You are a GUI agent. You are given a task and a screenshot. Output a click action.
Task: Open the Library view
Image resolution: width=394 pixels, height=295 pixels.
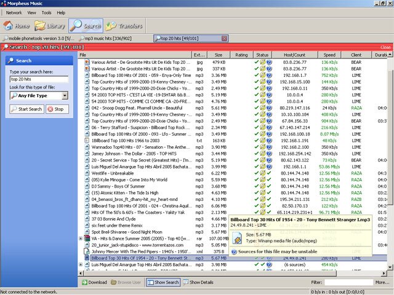click(x=50, y=26)
